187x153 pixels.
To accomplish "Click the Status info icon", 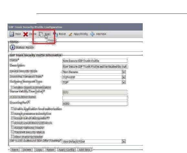I will 13,47.
